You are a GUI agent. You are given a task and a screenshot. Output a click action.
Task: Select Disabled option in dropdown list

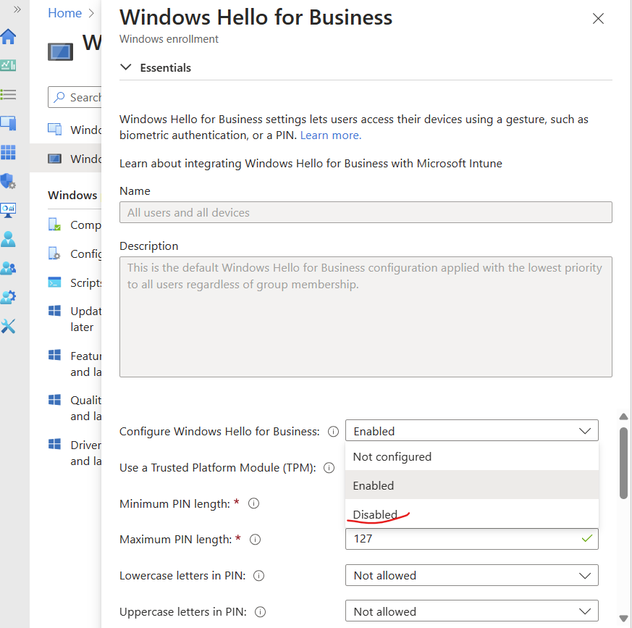(x=471, y=514)
